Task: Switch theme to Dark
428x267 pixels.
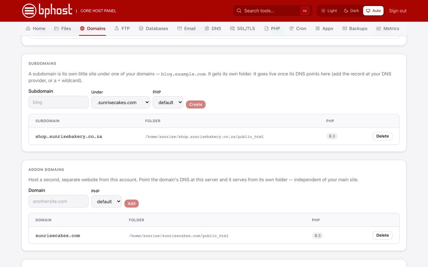Action: tap(351, 11)
